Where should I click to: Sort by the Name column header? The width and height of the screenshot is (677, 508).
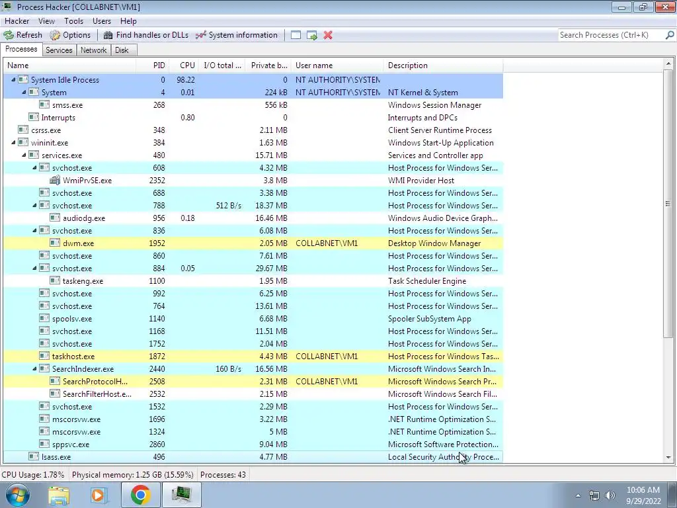point(69,65)
